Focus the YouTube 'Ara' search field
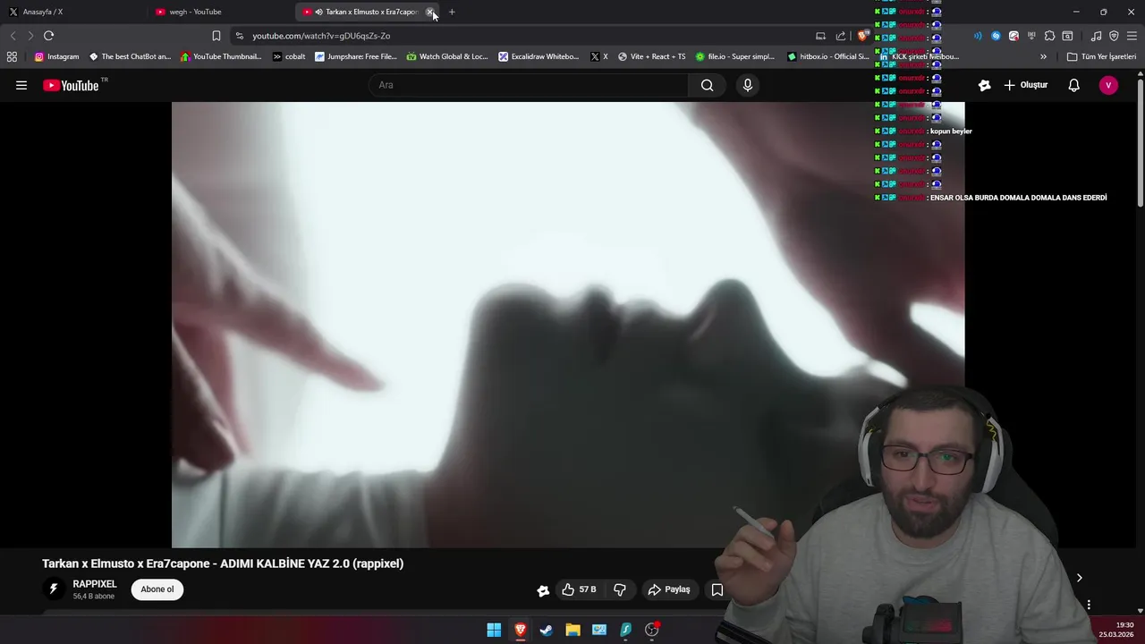Screen dimensions: 1145x644 click(528, 85)
